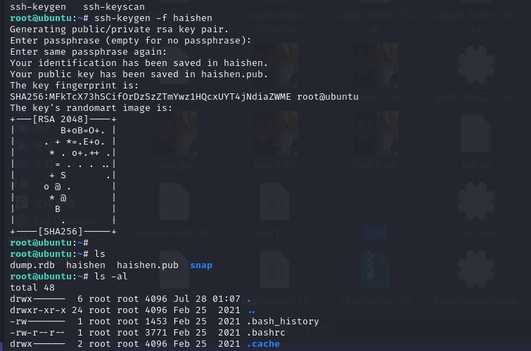This screenshot has height=351, width=531.
Task: Click the 'drwxr-xr-x' permissions text
Action: 38,310
